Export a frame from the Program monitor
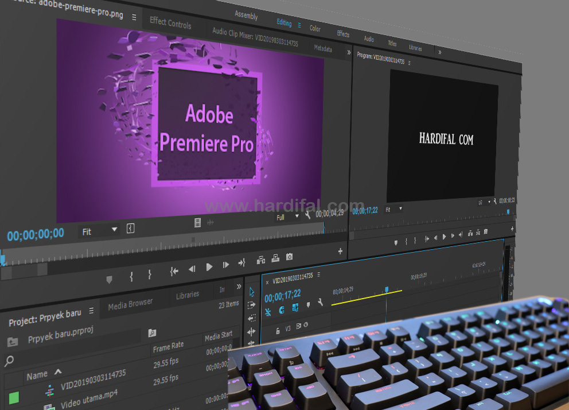Screen dimensions: 569x410 pyautogui.click(x=486, y=231)
